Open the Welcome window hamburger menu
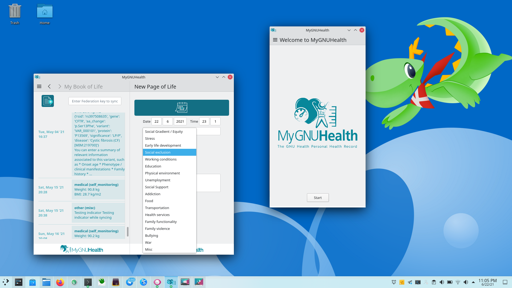 [x=275, y=40]
